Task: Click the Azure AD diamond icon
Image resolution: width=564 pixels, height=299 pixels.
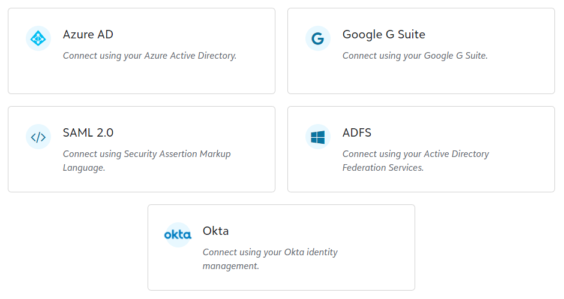Action: 38,39
